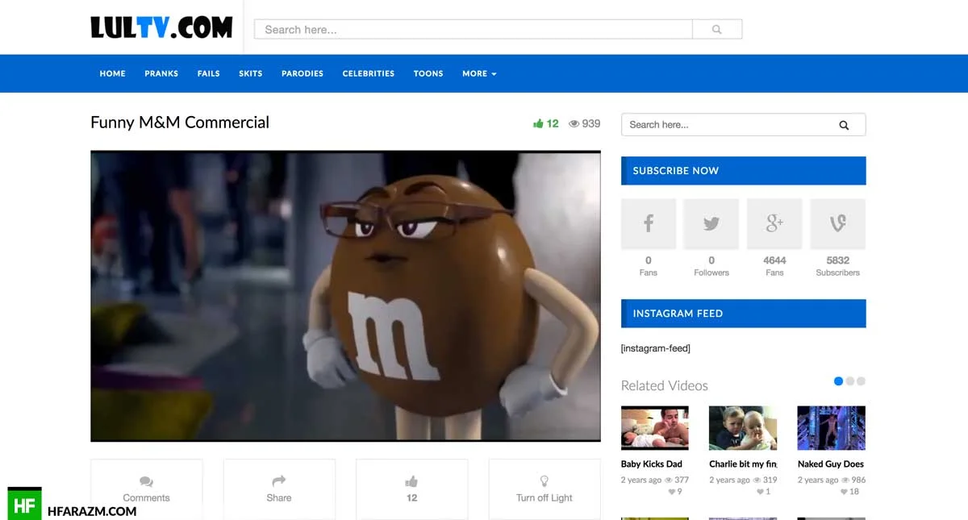Screen dimensions: 968x520
Task: Select third Related Videos carousel dot
Action: point(861,381)
